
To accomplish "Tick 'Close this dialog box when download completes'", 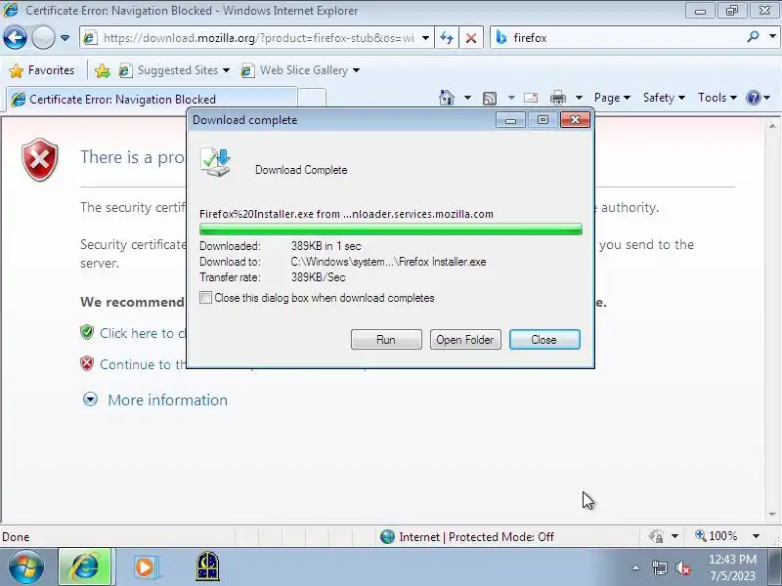I will [x=205, y=298].
